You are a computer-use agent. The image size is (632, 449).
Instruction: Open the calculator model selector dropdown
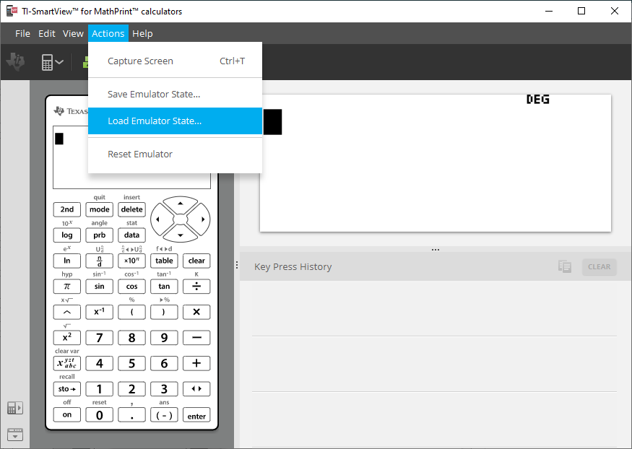coord(52,63)
